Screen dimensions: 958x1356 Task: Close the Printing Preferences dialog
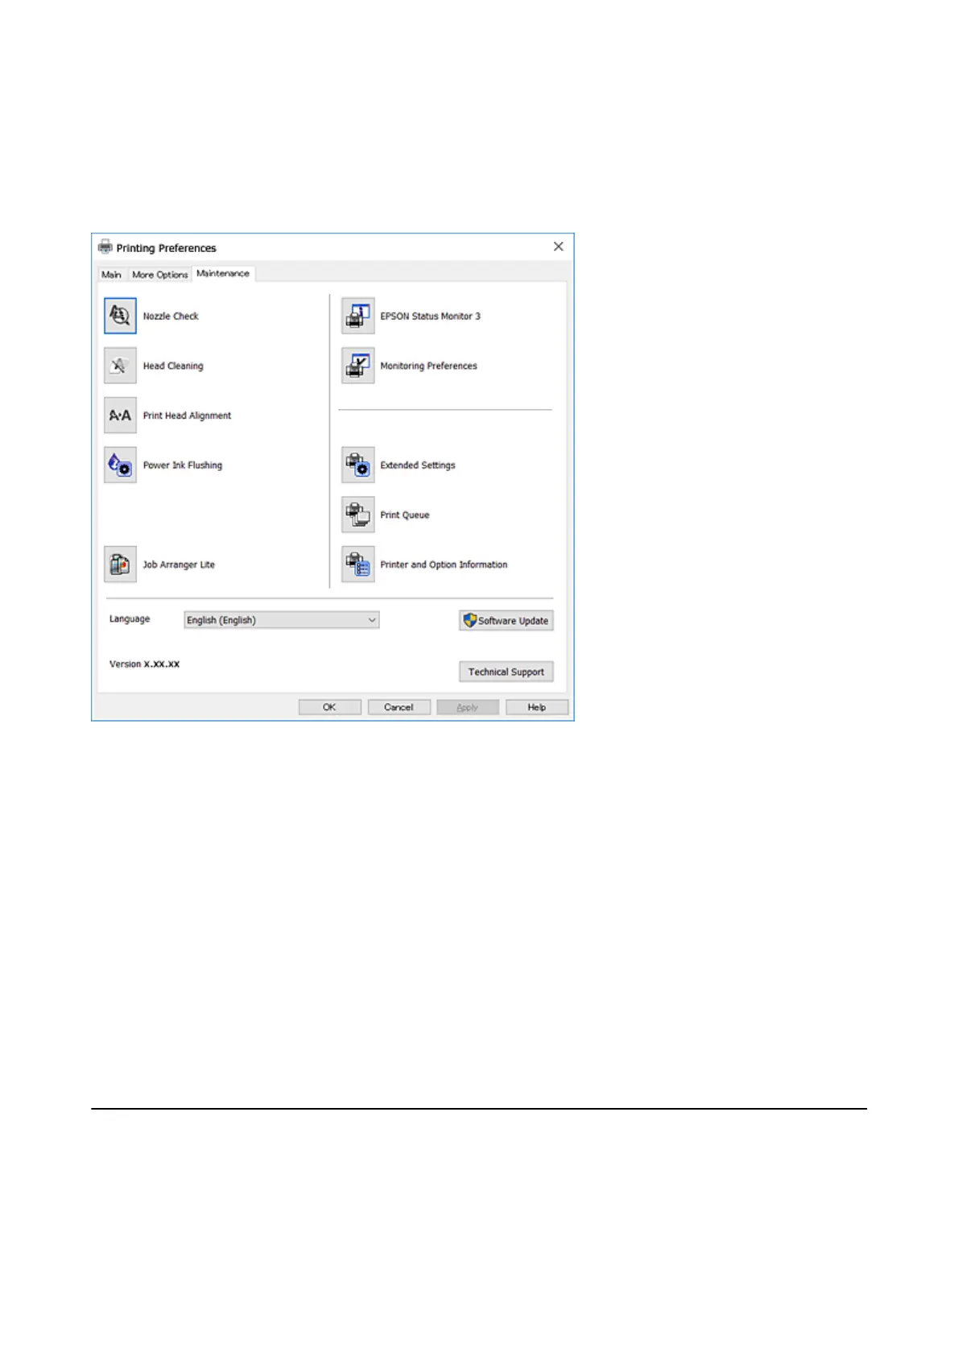pos(558,246)
